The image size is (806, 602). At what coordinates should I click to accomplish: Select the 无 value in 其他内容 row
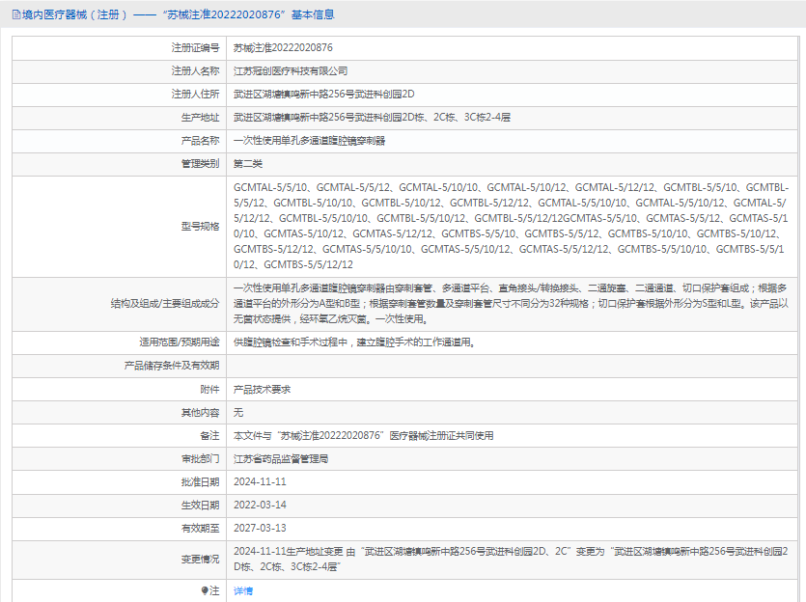coord(238,413)
